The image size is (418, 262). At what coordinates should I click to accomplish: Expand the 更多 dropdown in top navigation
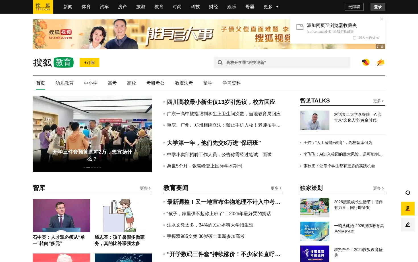(x=271, y=7)
